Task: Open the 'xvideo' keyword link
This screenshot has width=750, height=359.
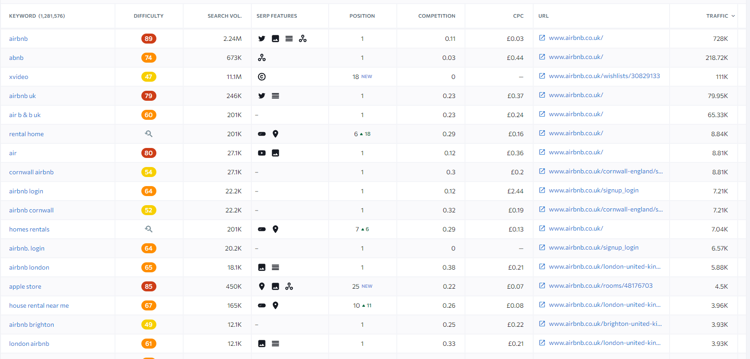Action: point(19,77)
